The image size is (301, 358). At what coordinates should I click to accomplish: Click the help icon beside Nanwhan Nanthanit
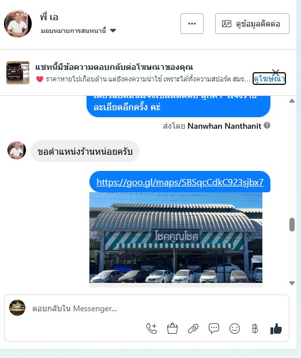point(267,125)
